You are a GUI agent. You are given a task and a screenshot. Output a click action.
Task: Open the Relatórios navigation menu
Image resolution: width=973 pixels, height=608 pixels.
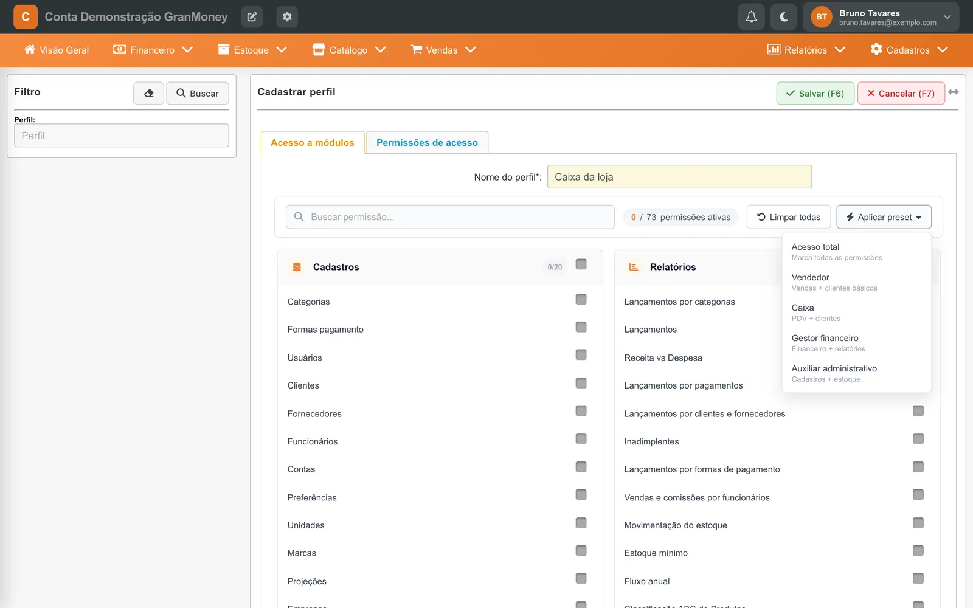[806, 50]
